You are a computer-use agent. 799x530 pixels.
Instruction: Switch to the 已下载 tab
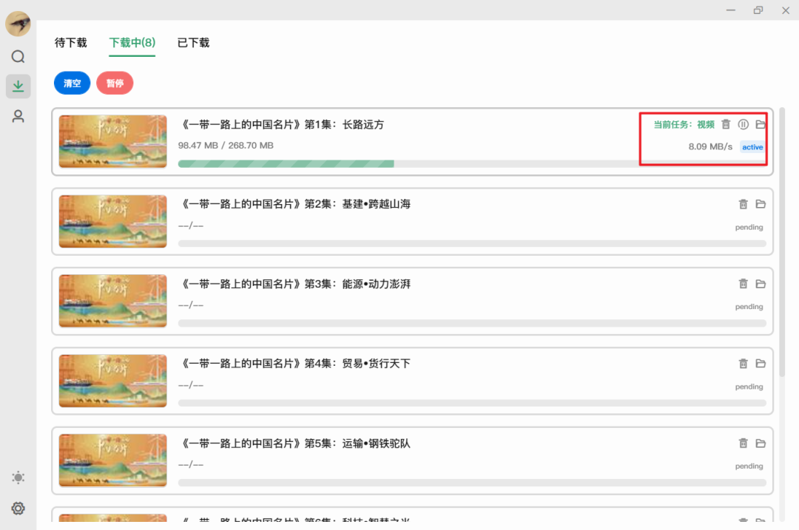[x=193, y=43]
